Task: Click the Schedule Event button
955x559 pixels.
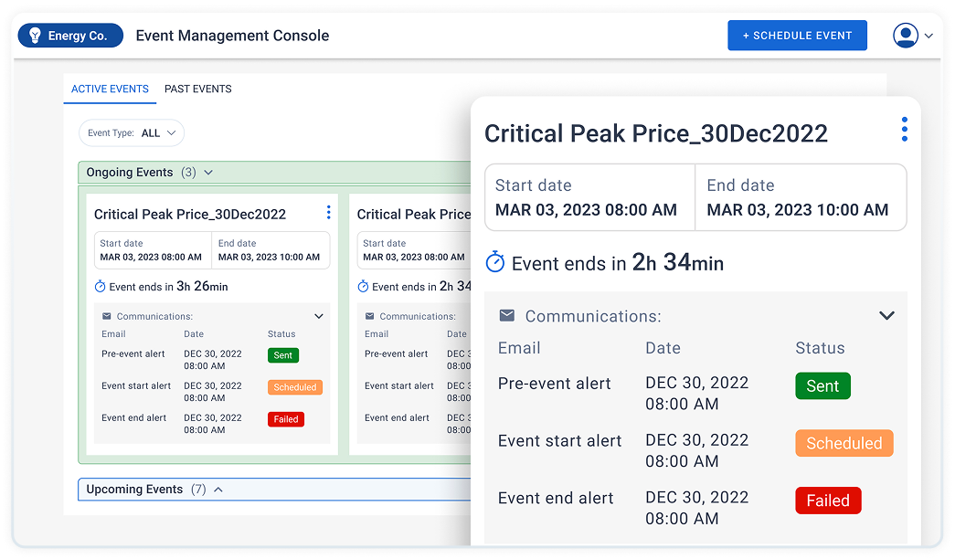Action: [797, 35]
